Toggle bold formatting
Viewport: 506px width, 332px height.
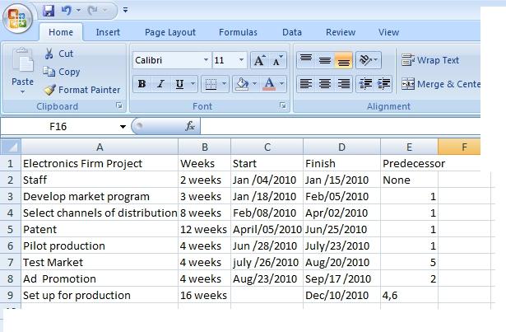(x=142, y=84)
